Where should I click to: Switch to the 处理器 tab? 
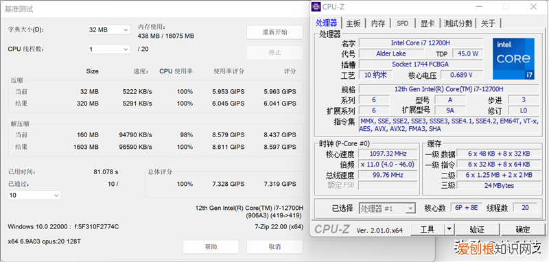(327, 23)
